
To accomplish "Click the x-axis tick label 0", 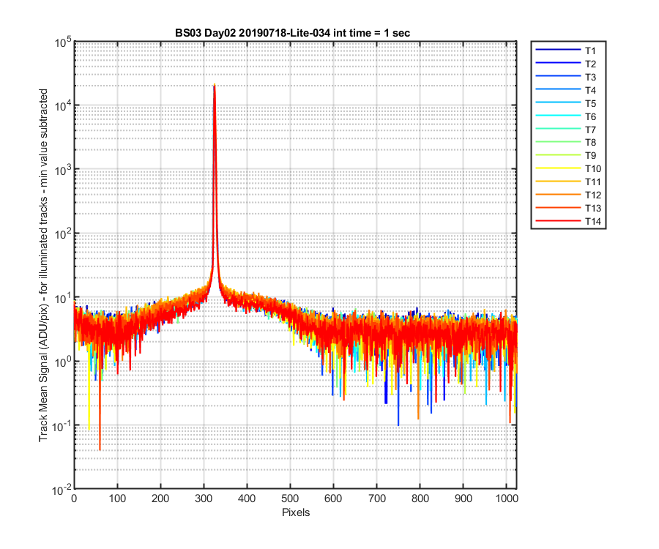I will (75, 498).
